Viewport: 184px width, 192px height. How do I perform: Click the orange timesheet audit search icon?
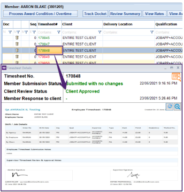[x=176, y=77]
